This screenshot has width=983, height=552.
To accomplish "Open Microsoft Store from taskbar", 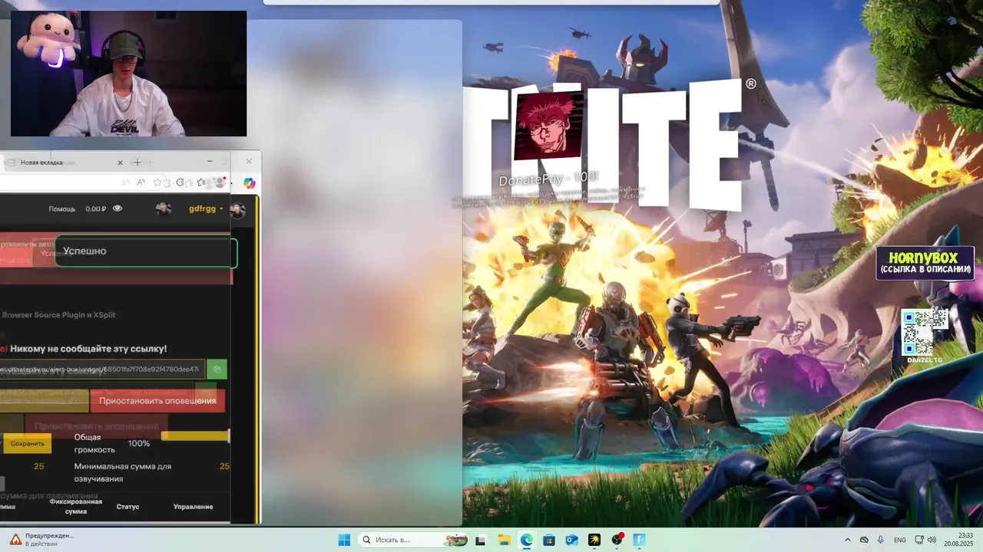I will [548, 540].
